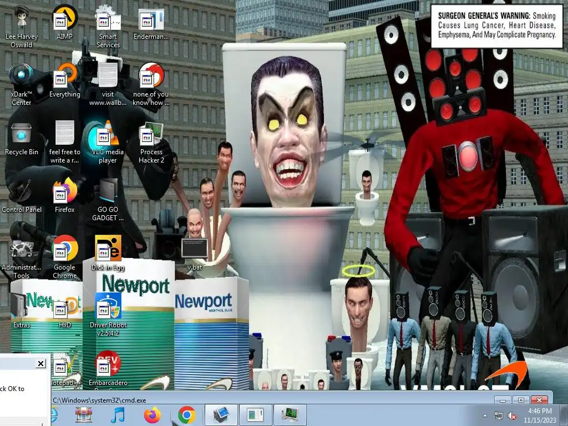Open Administrative Tools icon
The width and height of the screenshot is (568, 426).
click(x=22, y=258)
